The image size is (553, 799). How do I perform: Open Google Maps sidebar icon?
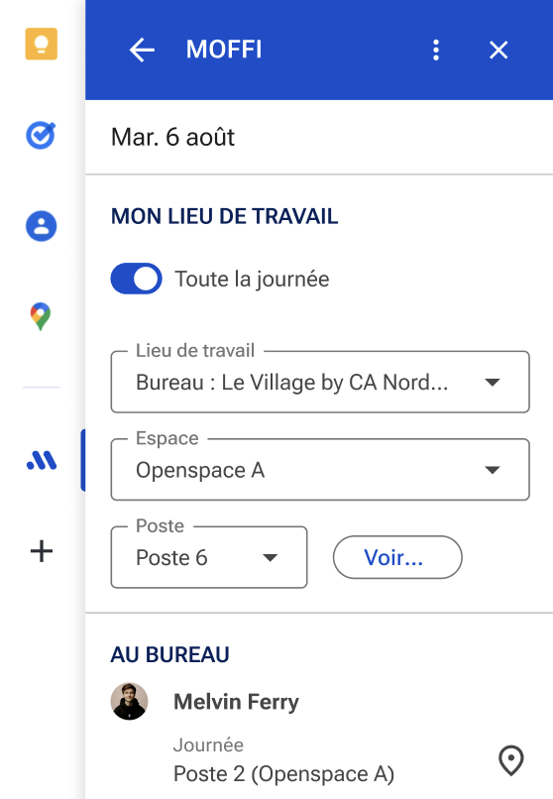[x=41, y=316]
